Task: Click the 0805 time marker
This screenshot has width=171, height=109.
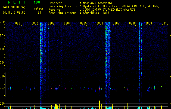Action: (83, 23)
